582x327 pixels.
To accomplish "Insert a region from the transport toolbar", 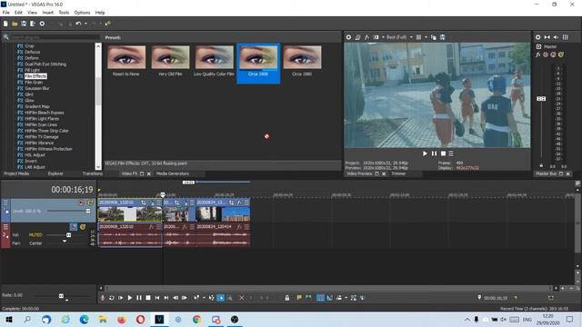I will (x=308, y=298).
